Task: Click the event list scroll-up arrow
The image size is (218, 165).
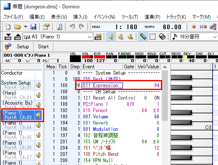Action: point(165,67)
